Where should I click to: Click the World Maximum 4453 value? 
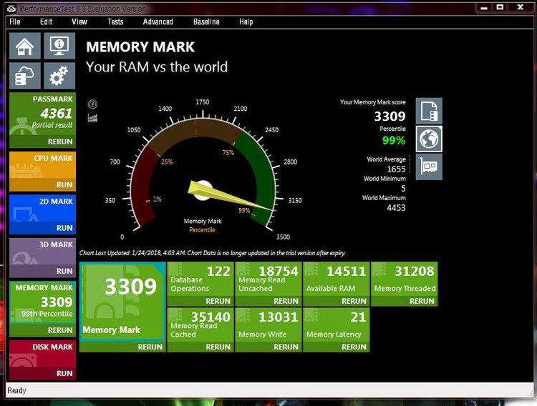click(x=396, y=208)
